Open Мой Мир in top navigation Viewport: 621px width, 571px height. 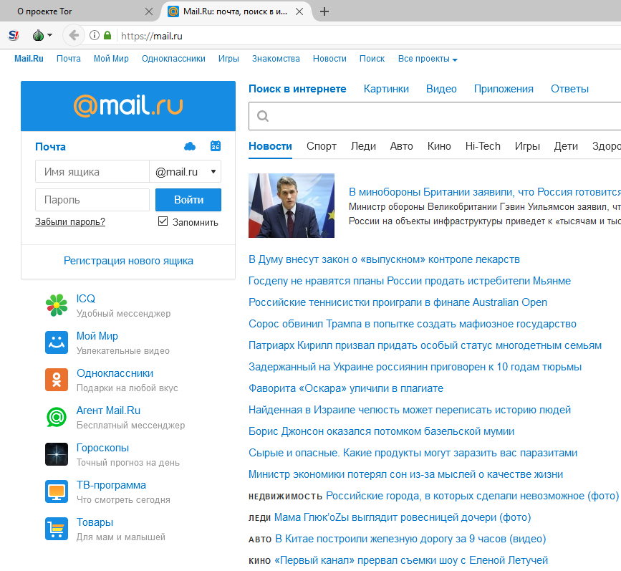pos(111,59)
